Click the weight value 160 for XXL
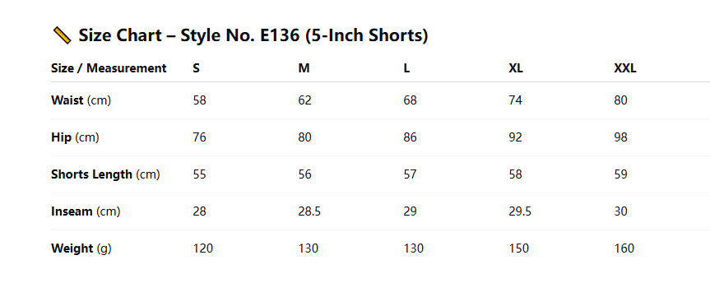 (x=624, y=248)
